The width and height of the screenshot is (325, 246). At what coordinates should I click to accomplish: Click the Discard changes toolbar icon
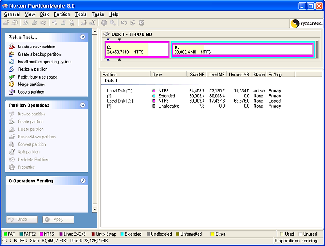(x=133, y=23)
